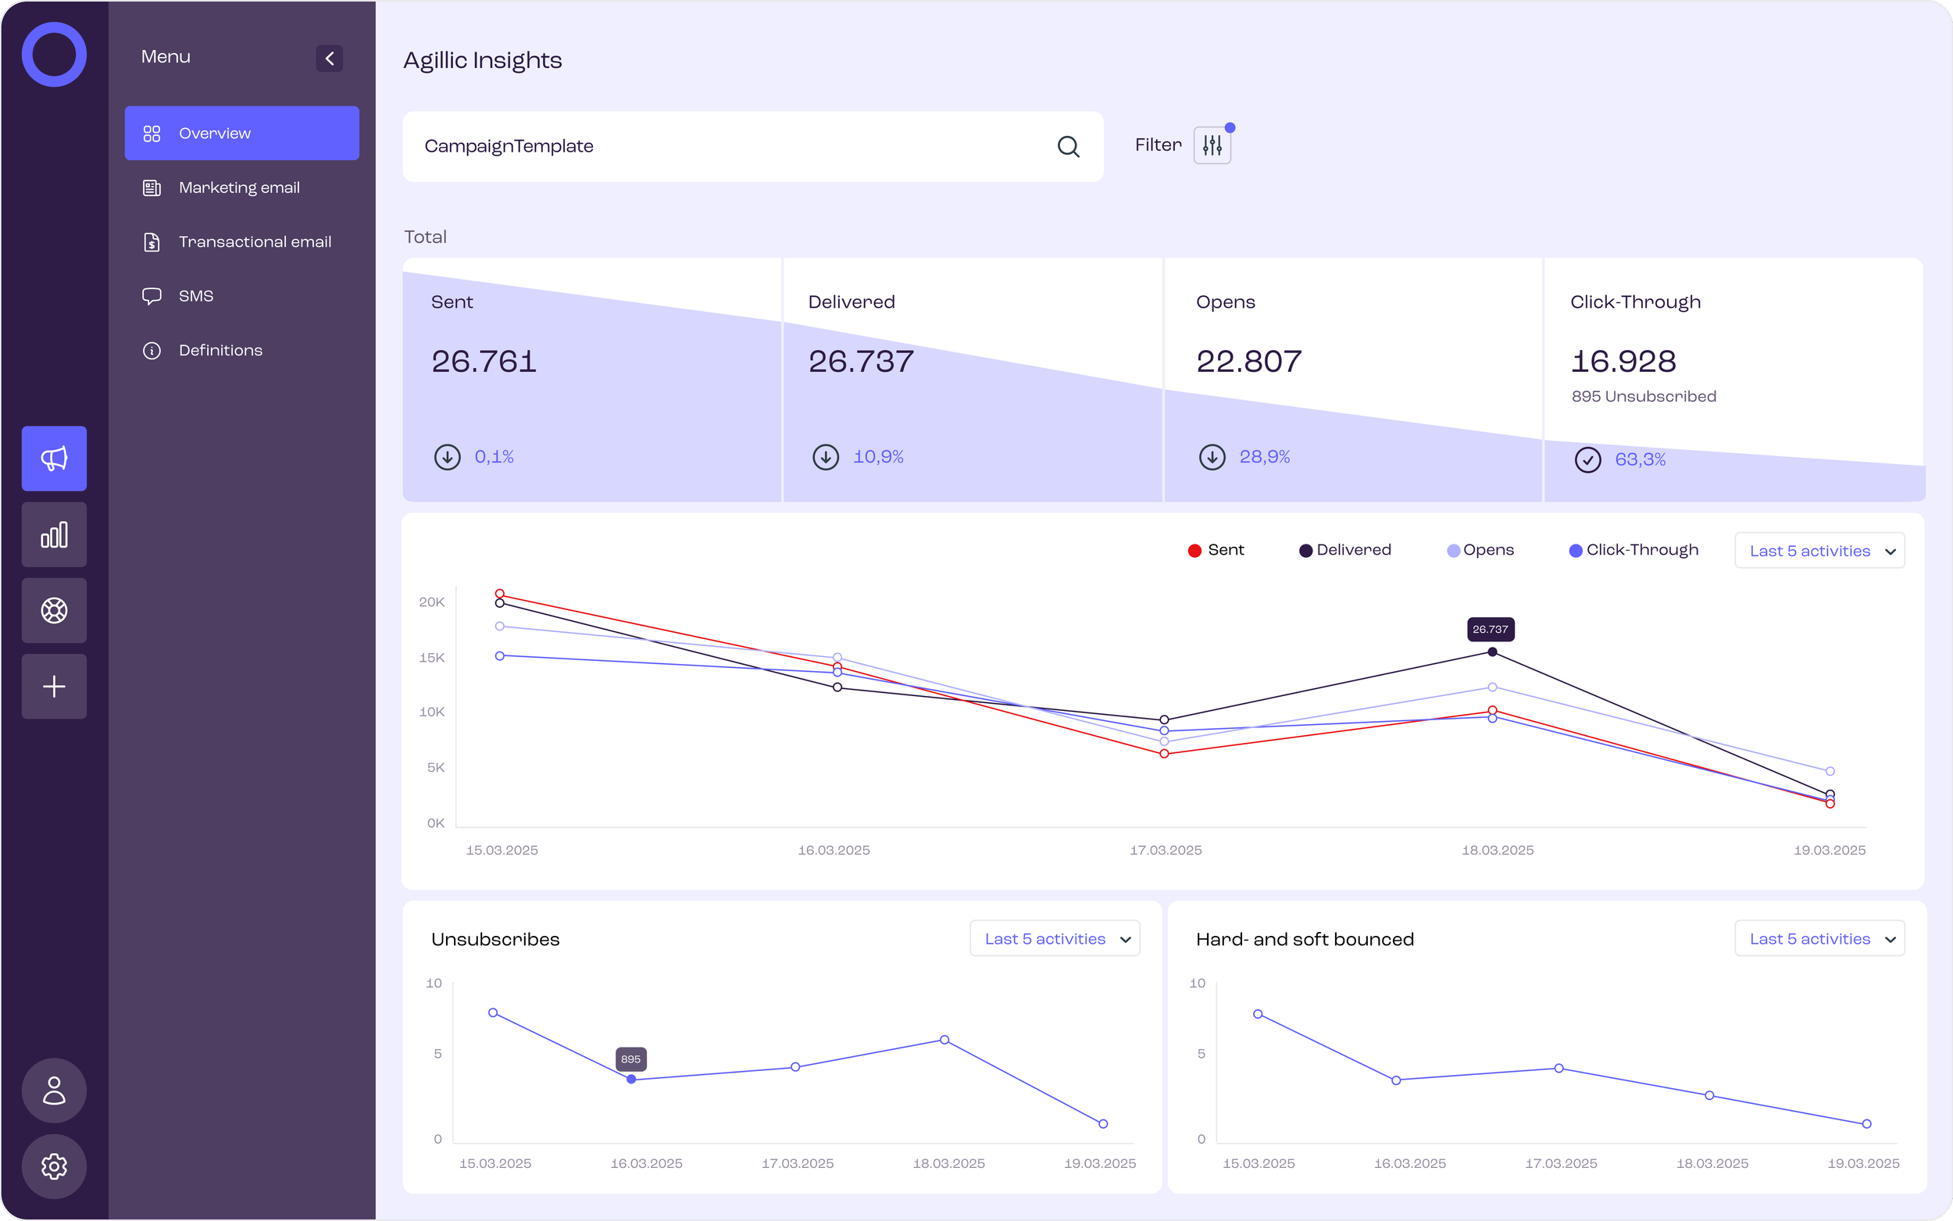Open Last 5 activities dropdown for Unsubscribes
This screenshot has height=1221, width=1953.
(1055, 938)
